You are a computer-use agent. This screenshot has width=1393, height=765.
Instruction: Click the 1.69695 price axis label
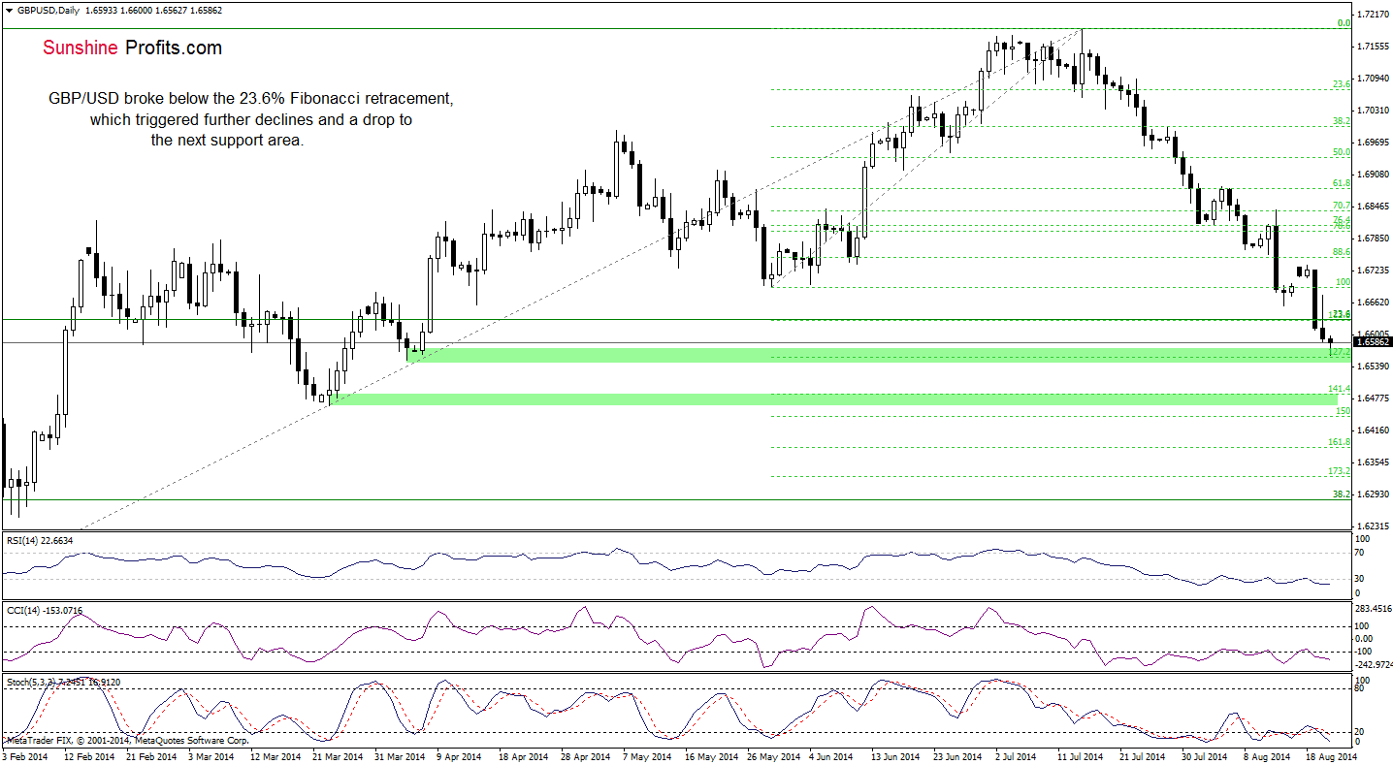point(1375,143)
